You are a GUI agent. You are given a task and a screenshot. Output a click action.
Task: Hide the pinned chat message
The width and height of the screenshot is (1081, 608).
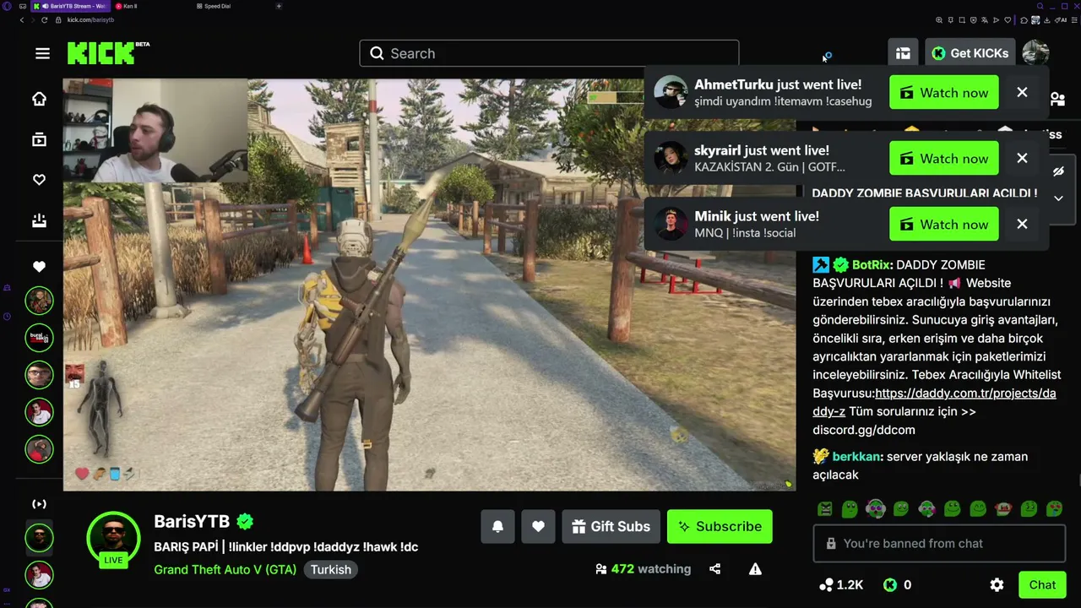pos(1058,171)
